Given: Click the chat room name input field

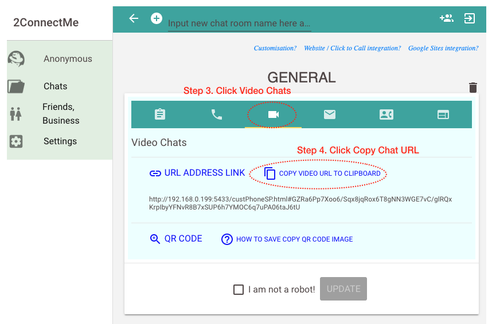Looking at the screenshot, I should pos(240,23).
